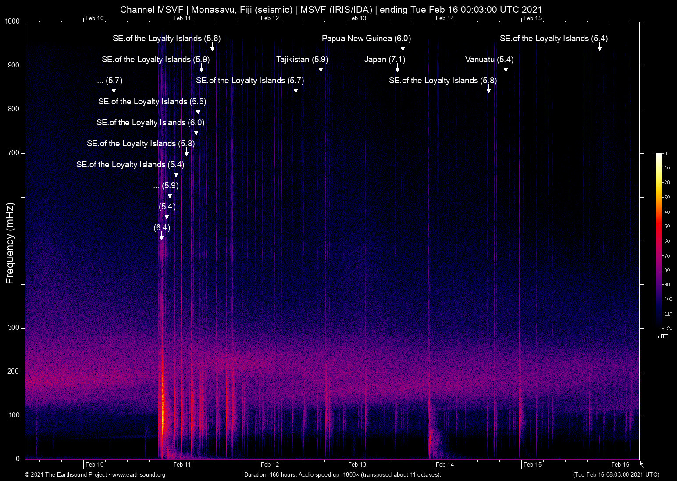677x481 pixels.
Task: Click the '-70' color scale label
Action: coord(666,255)
